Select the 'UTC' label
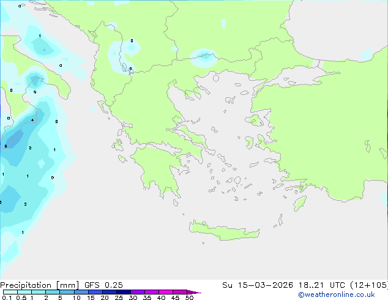388x300 pixels. click(x=337, y=285)
